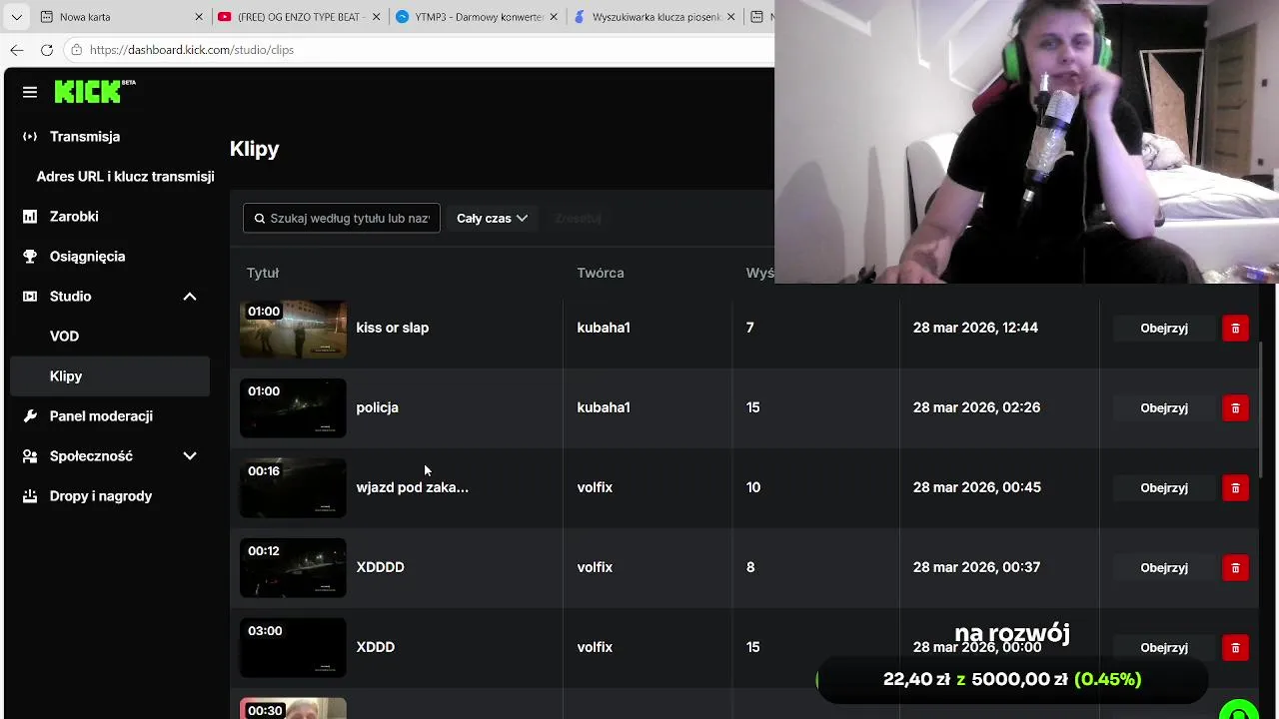Open the kiss or slap clip thumbnail
The height and width of the screenshot is (719, 1279).
click(293, 328)
